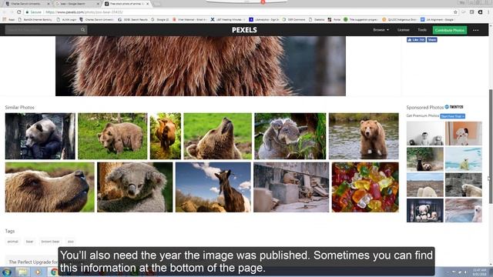
Task: Open thumbnail of bear resting between tree trunks
Action: [40, 136]
